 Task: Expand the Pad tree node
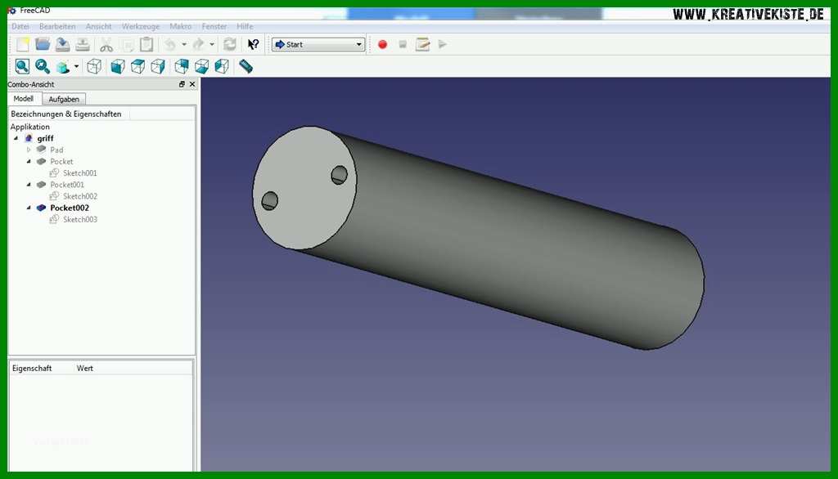coord(29,150)
